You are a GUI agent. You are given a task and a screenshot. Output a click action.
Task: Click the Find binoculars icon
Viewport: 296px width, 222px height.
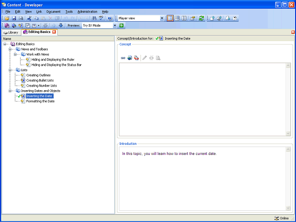click(x=94, y=18)
